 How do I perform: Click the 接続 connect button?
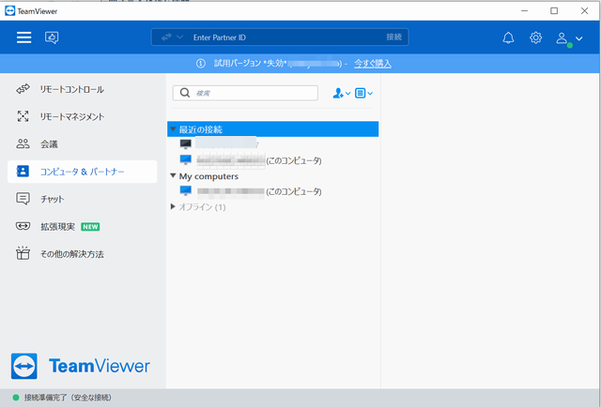coord(393,38)
